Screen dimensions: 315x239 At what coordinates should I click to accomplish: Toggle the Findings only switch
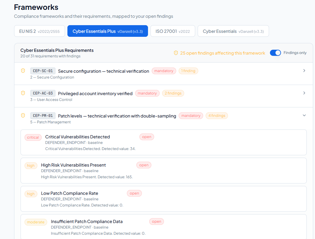[275, 53]
